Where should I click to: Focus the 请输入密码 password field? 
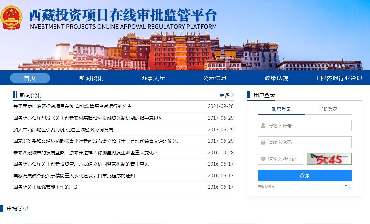click(x=309, y=142)
